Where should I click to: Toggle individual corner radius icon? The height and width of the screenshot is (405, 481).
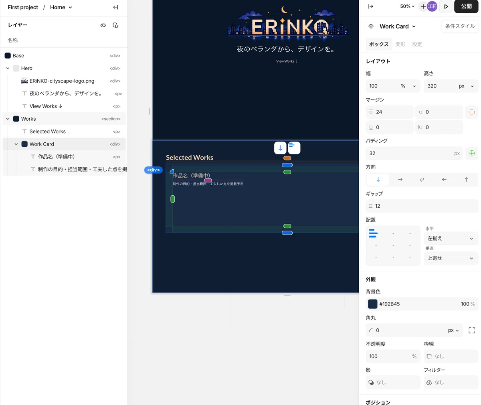pos(472,330)
